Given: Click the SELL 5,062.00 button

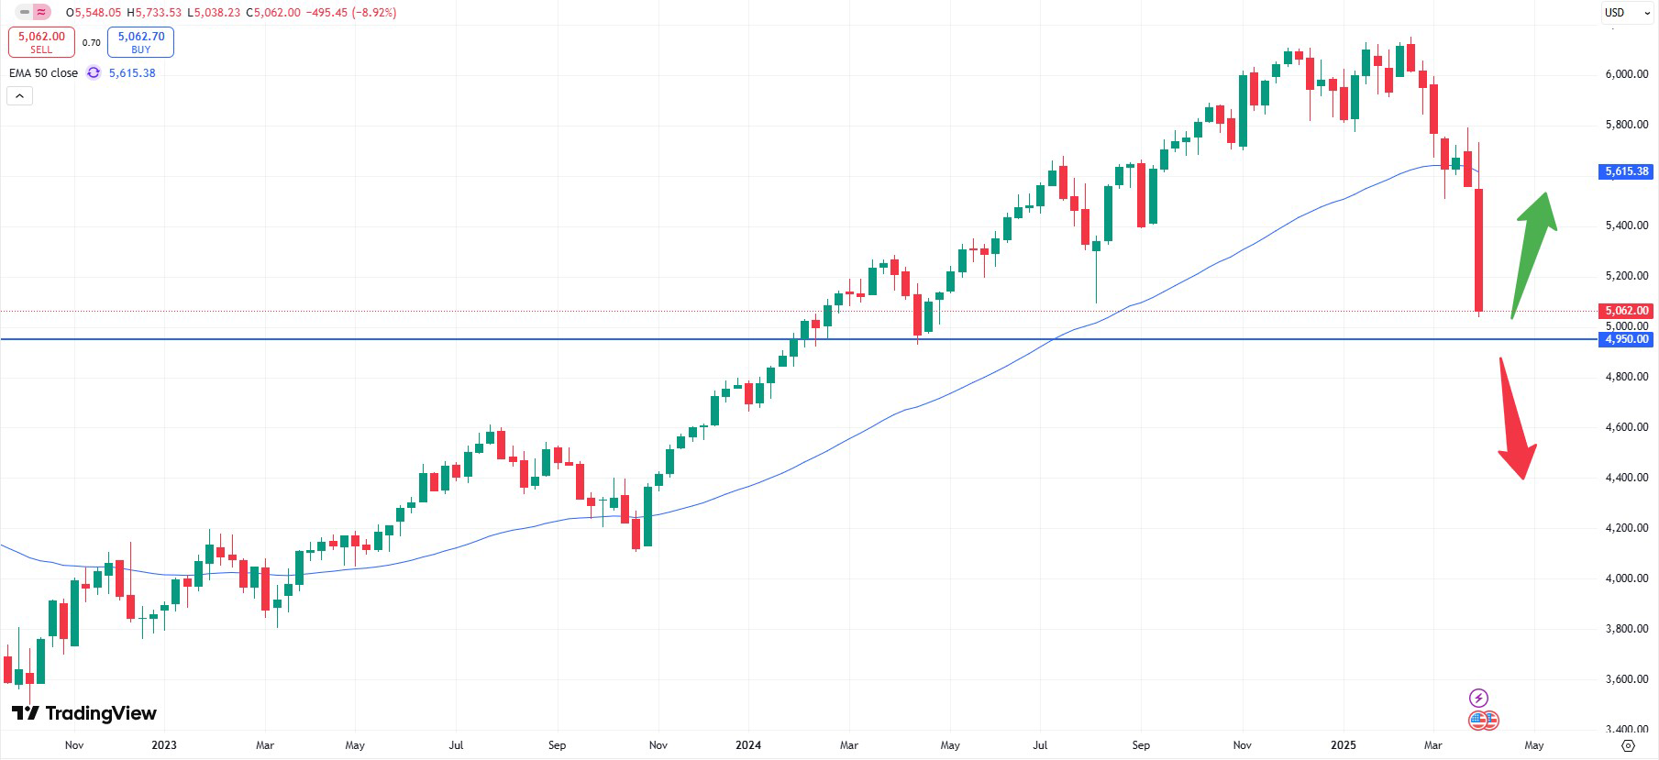Looking at the screenshot, I should point(41,42).
